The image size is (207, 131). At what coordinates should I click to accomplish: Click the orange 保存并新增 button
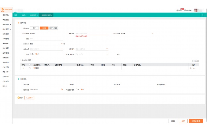click(196, 121)
